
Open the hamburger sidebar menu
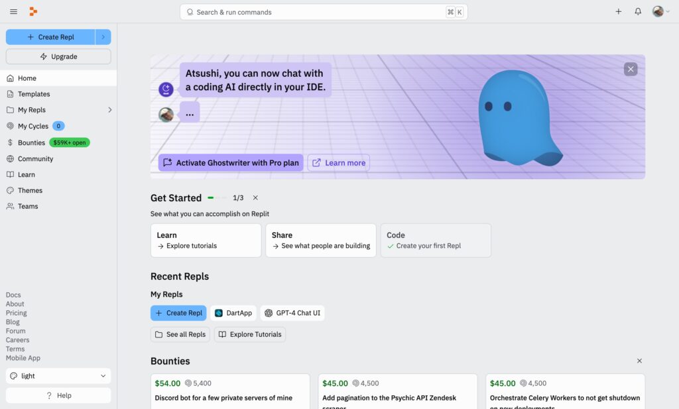[13, 12]
